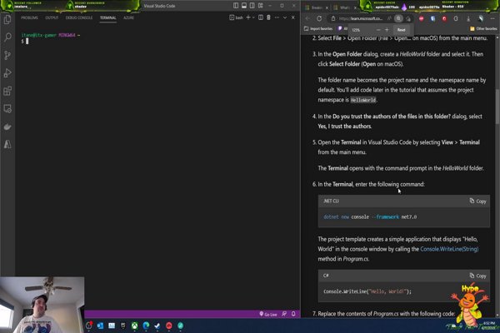
Task: Click the taskbar clock
Action: point(488,326)
